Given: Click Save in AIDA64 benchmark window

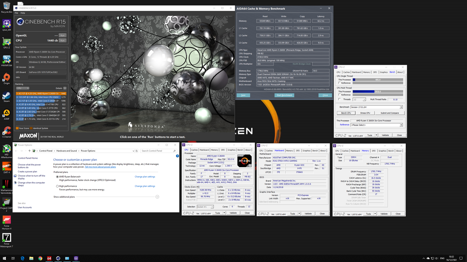Looking at the screenshot, I should (243, 95).
